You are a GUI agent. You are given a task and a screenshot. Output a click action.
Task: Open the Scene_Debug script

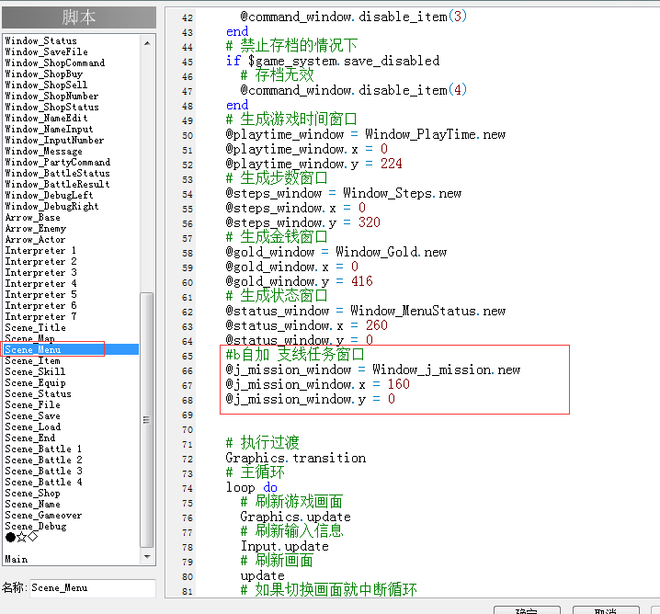pyautogui.click(x=35, y=526)
